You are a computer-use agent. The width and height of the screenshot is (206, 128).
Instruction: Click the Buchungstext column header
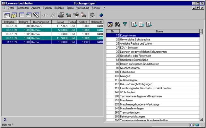coord(41,22)
